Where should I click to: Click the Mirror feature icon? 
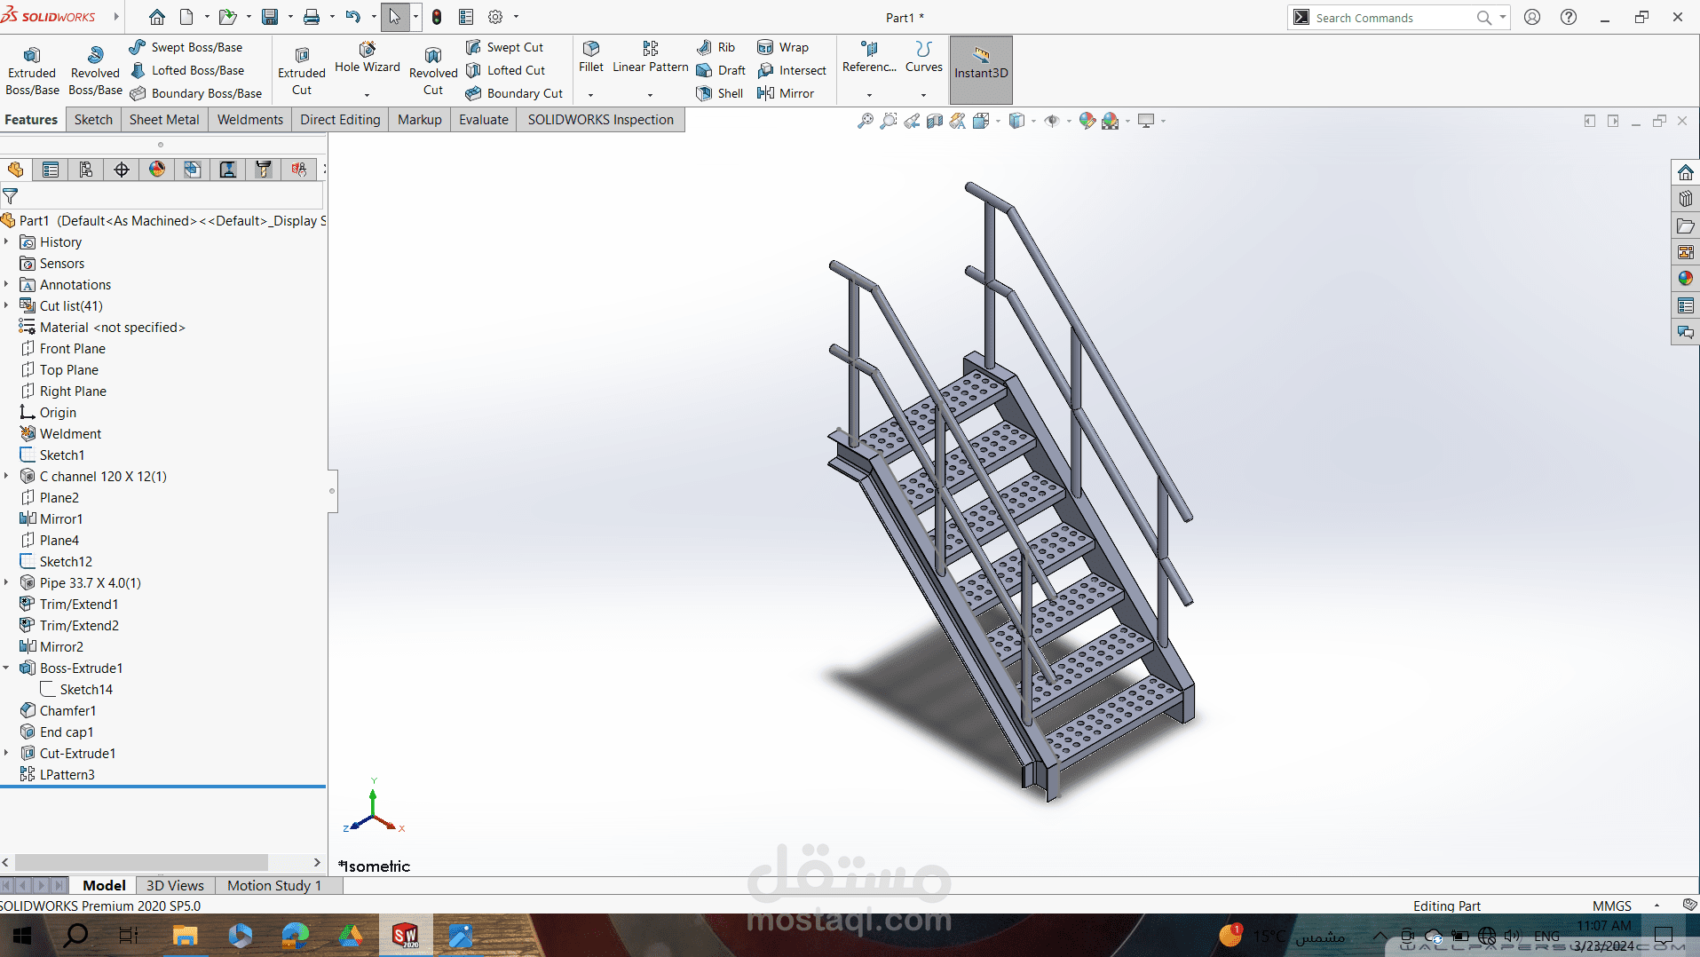(x=786, y=93)
